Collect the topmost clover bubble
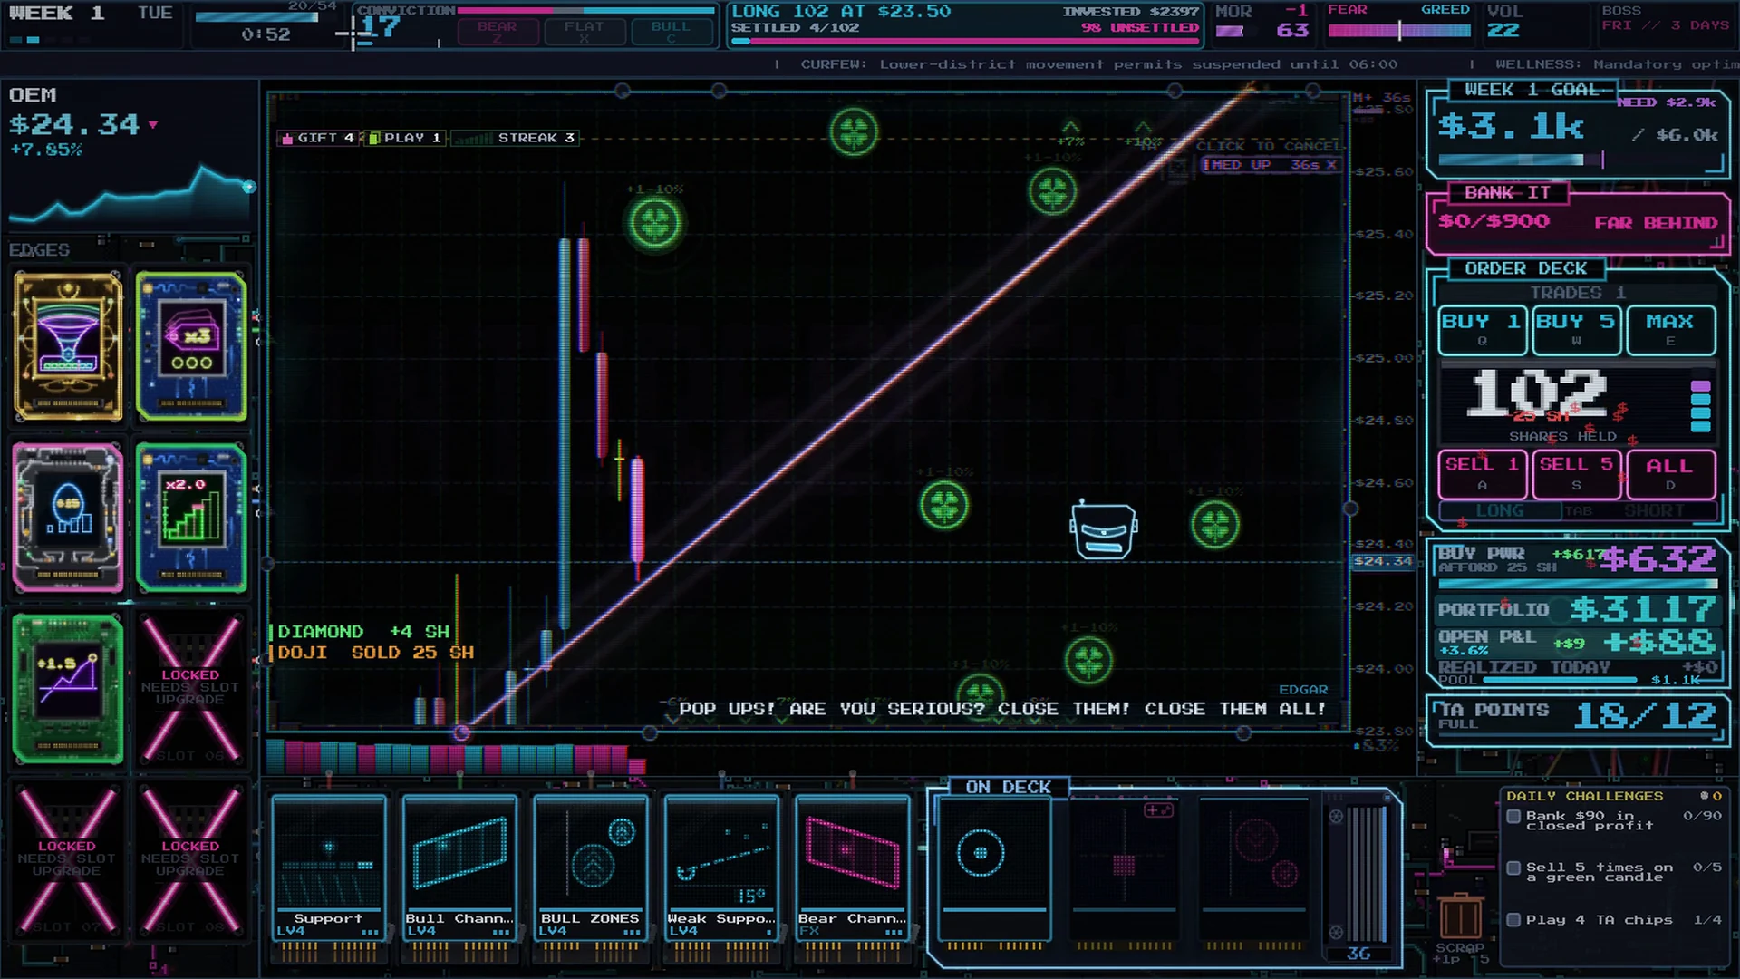The height and width of the screenshot is (979, 1740). [x=854, y=132]
